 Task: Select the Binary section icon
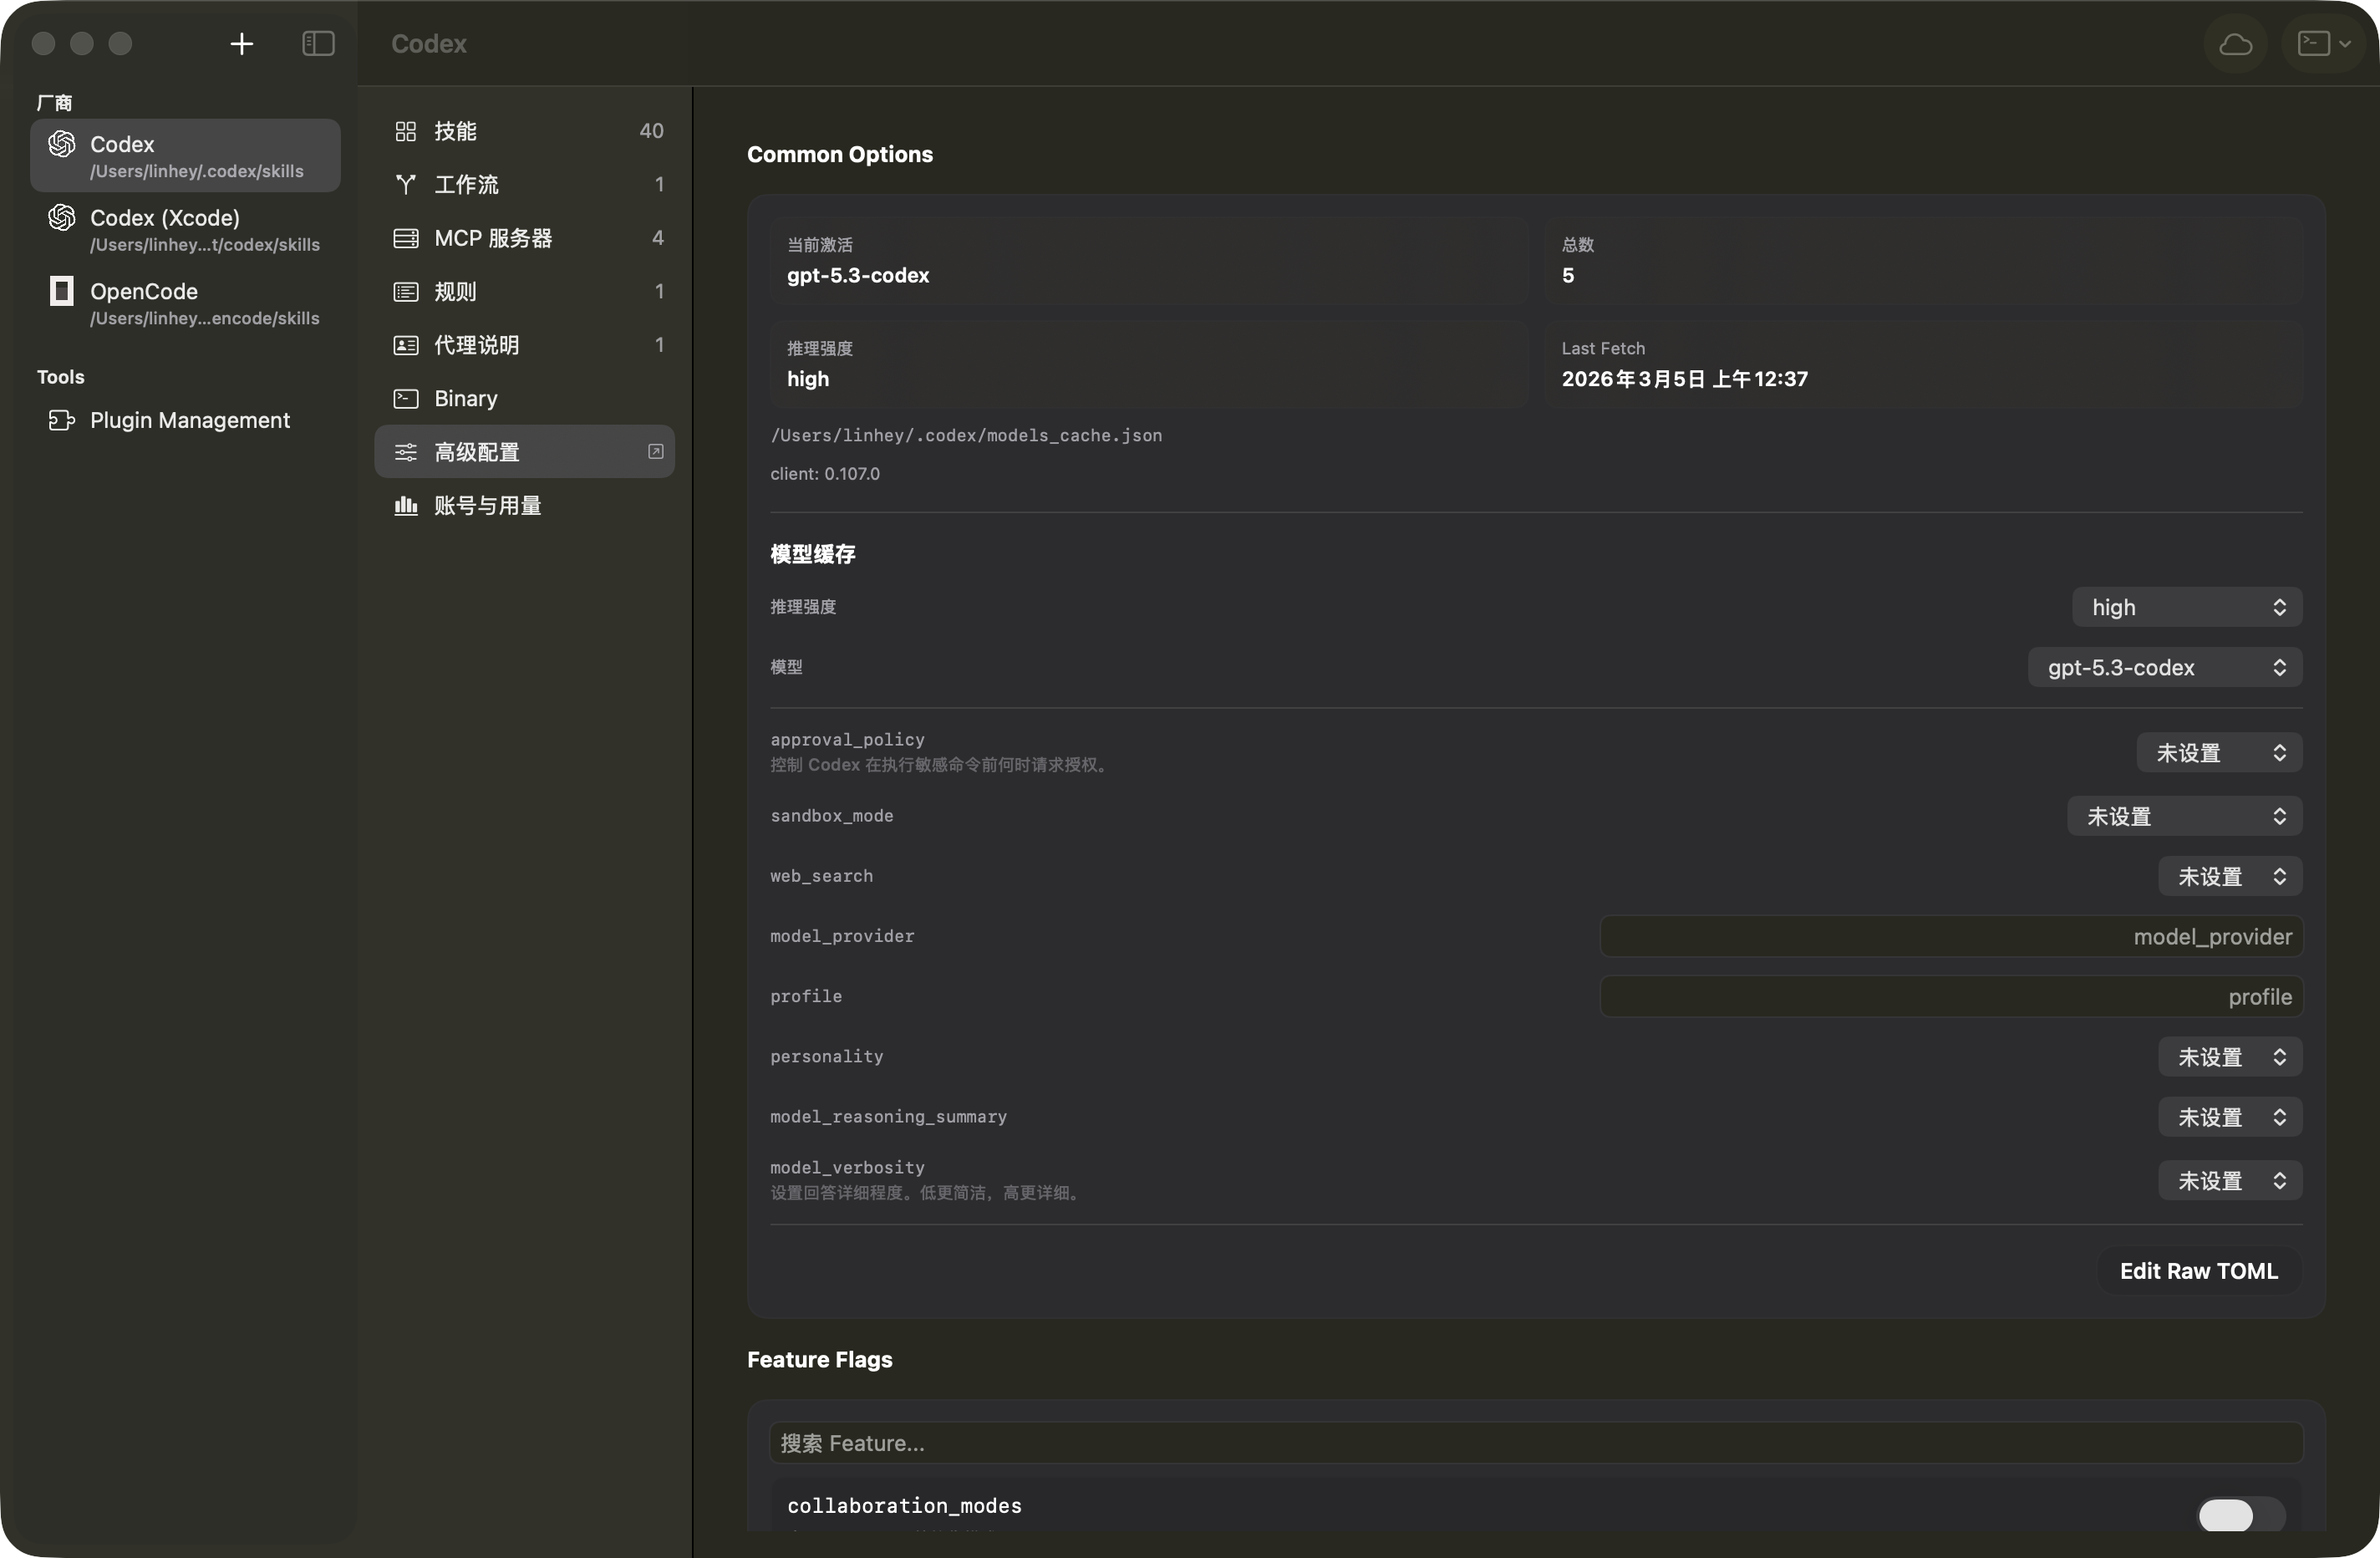pos(405,398)
